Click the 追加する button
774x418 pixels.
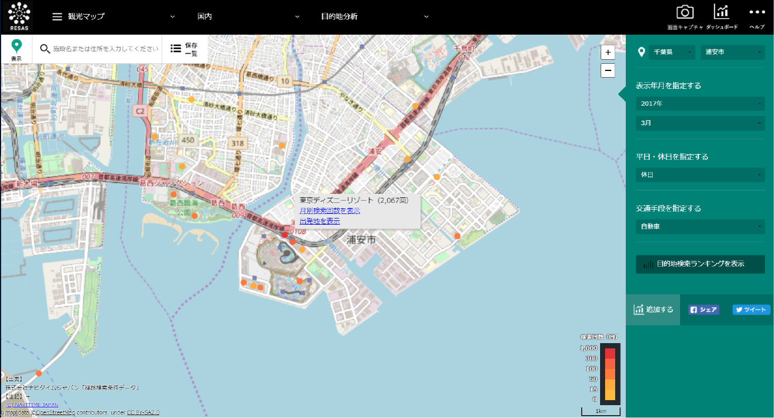(x=653, y=310)
